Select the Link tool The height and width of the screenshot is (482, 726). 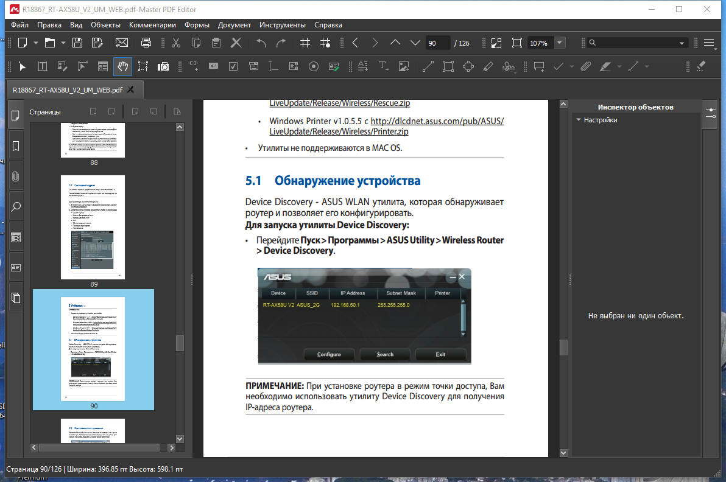(193, 66)
